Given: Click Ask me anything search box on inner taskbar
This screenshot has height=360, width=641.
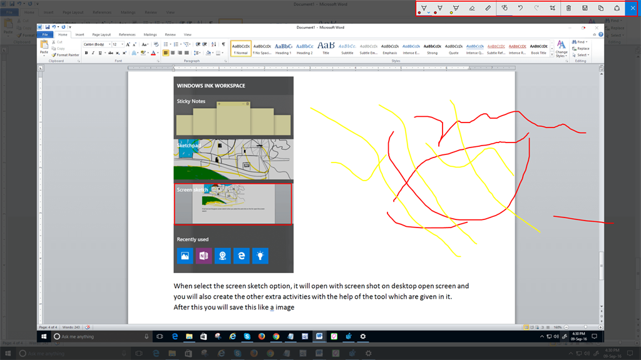Looking at the screenshot, I should point(101,337).
